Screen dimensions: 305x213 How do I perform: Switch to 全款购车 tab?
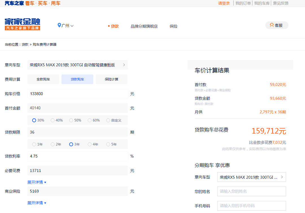[x=43, y=79]
